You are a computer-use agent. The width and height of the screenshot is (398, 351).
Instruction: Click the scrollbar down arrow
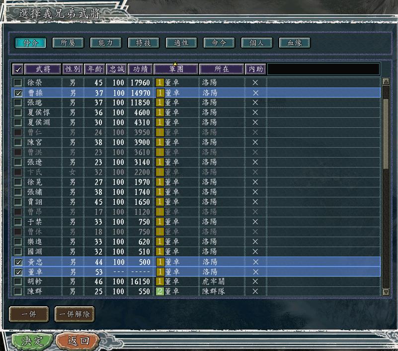point(386,292)
